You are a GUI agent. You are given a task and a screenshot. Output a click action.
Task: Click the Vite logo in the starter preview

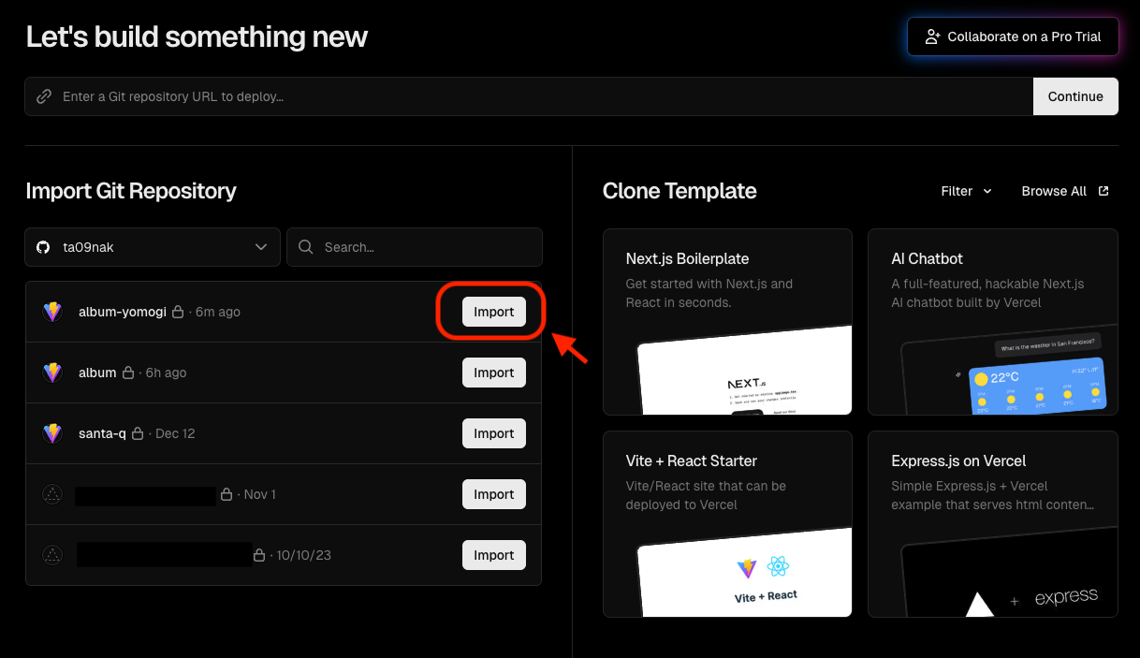click(746, 568)
